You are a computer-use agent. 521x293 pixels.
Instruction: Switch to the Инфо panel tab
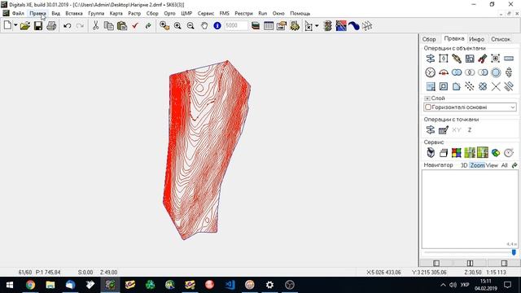(x=476, y=39)
